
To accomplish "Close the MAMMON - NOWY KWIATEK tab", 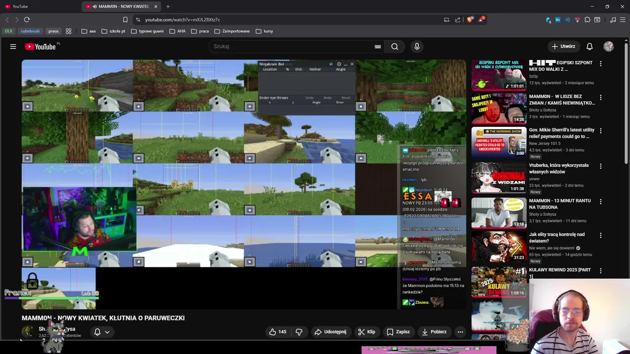I will (156, 6).
